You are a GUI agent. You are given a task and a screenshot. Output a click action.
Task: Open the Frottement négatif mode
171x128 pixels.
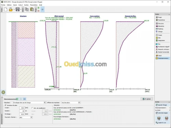pyautogui.click(x=162, y=47)
